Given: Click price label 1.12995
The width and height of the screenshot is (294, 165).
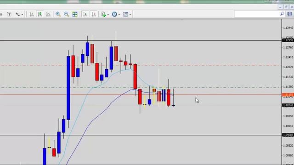Looking at the screenshot, I should (x=288, y=40).
